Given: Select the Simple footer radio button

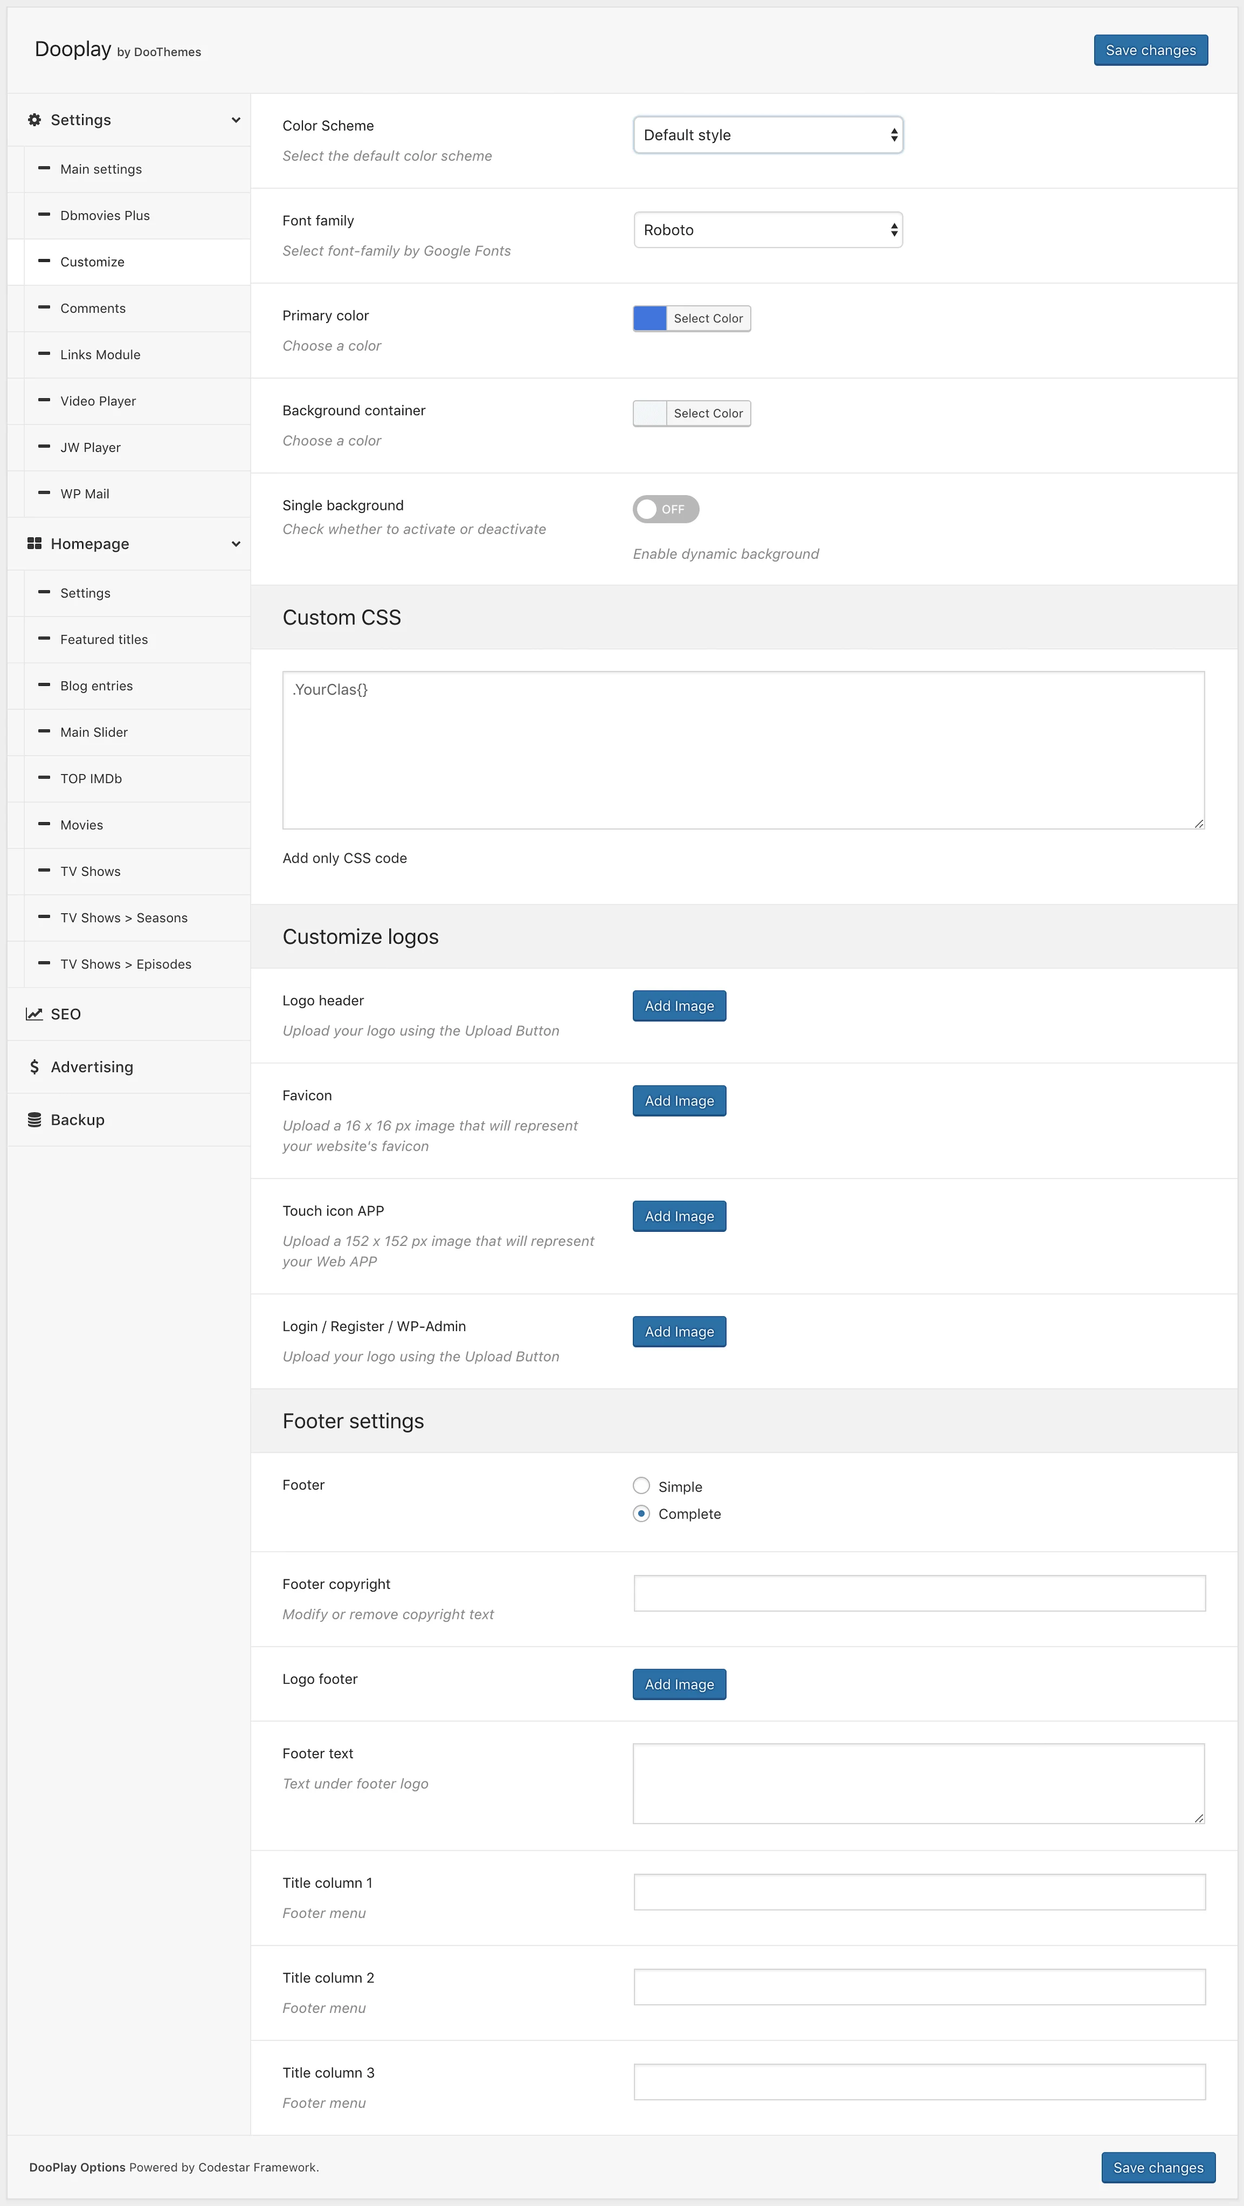Looking at the screenshot, I should pyautogui.click(x=641, y=1486).
